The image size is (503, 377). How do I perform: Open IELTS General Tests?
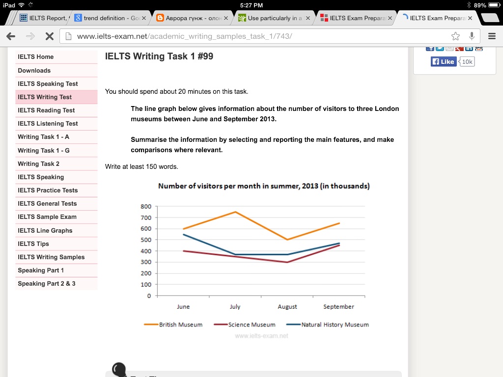pos(56,204)
